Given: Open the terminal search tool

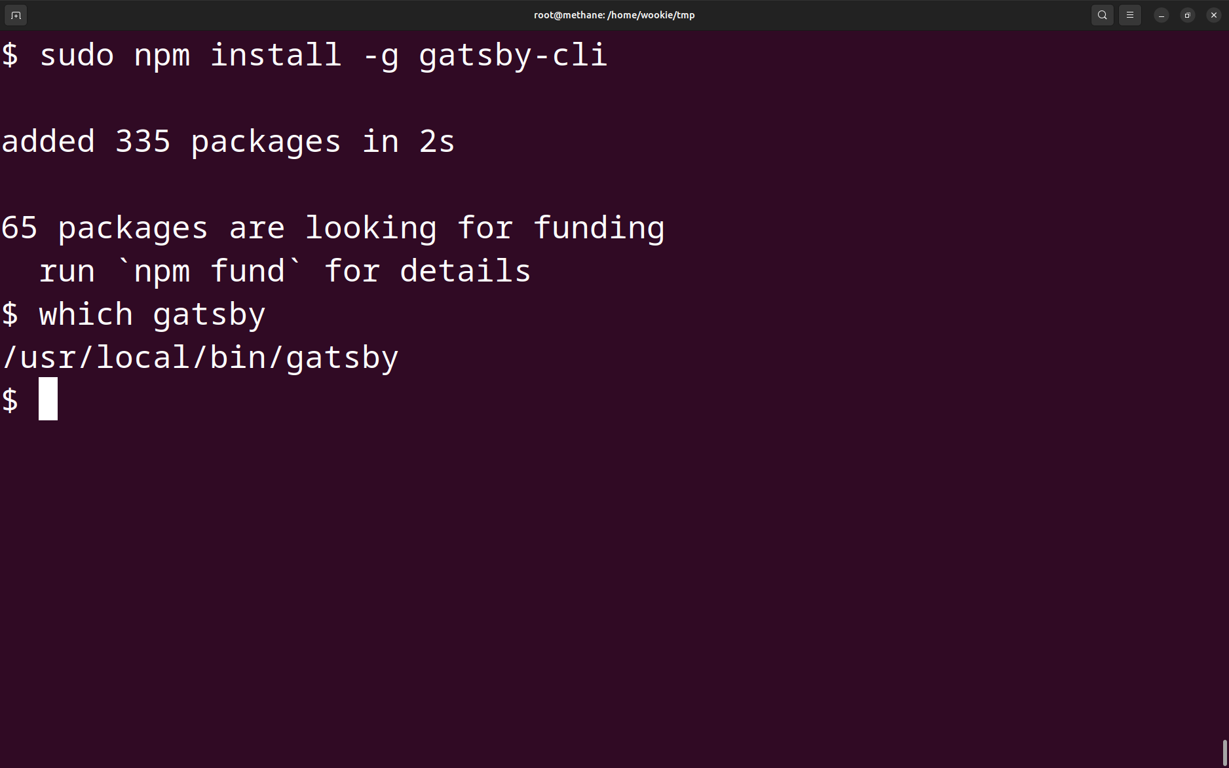Looking at the screenshot, I should pyautogui.click(x=1101, y=14).
